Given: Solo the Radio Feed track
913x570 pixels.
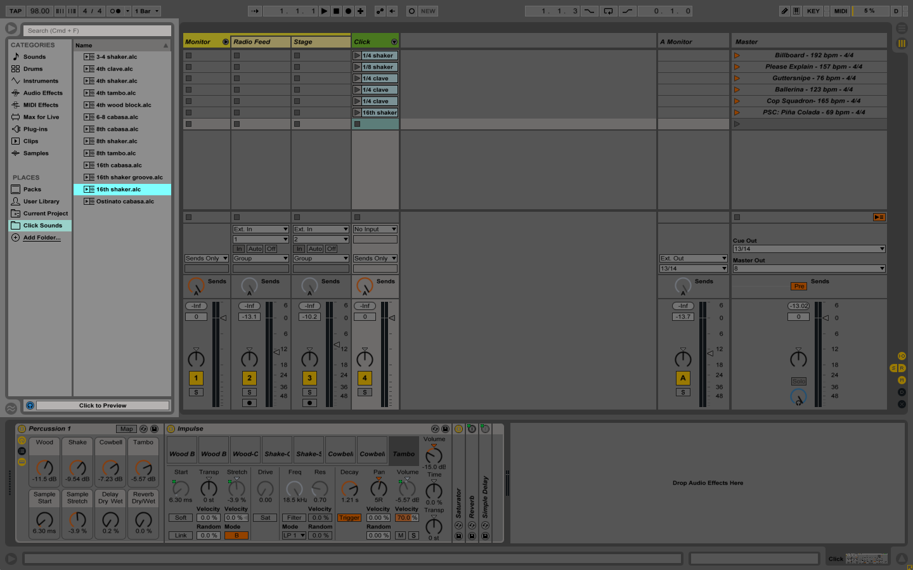Looking at the screenshot, I should (249, 392).
